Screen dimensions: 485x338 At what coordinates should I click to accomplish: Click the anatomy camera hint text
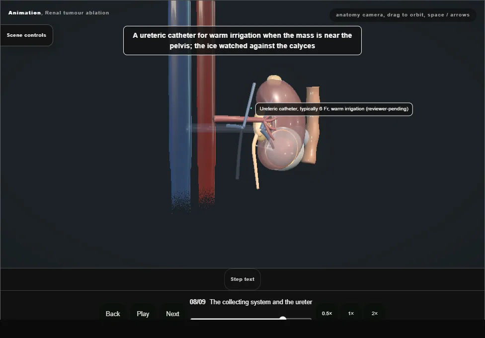pyautogui.click(x=403, y=15)
